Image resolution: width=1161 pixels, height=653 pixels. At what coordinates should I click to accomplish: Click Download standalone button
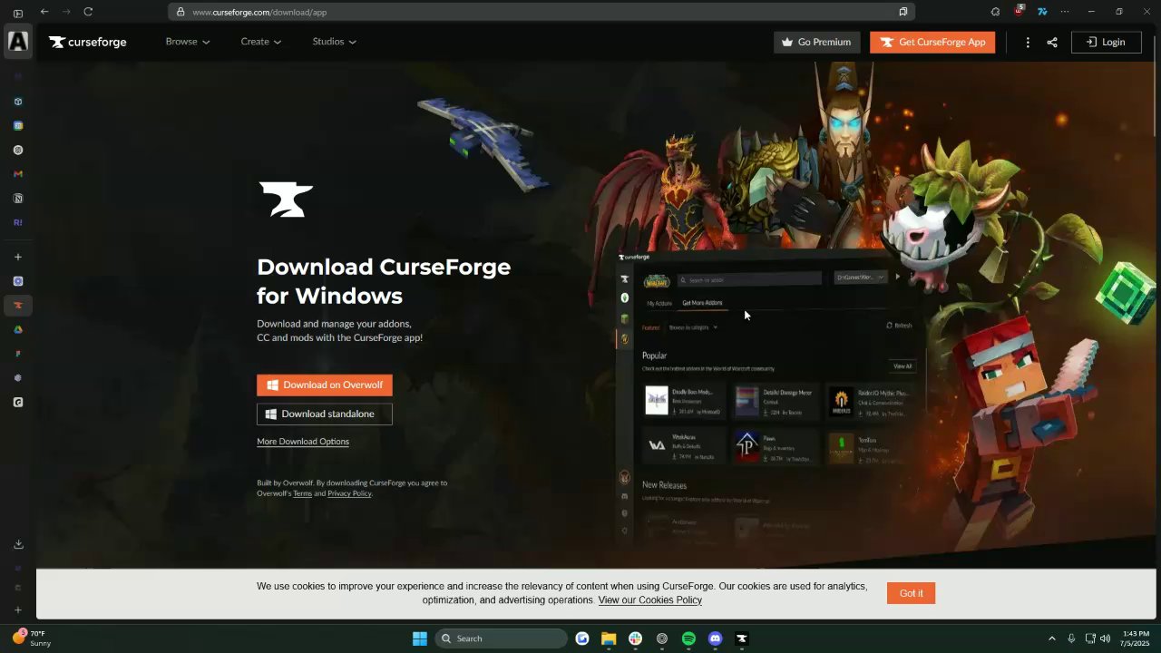pyautogui.click(x=325, y=414)
